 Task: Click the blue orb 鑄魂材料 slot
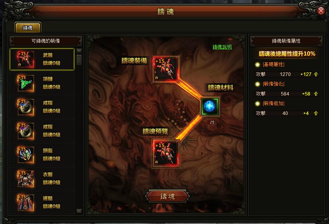pos(210,107)
